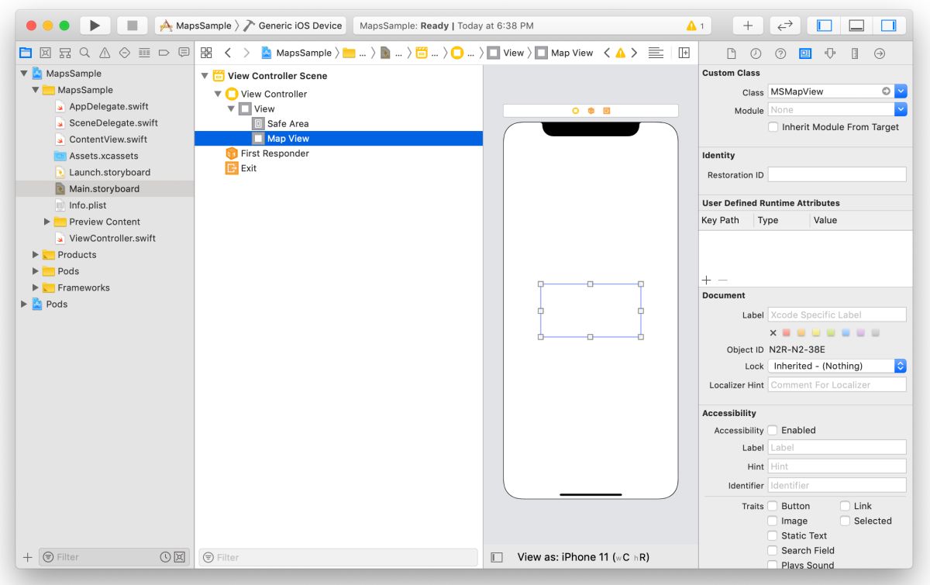Screen dimensions: 930x585
Task: Open the Source Control navigator
Action: pos(46,53)
